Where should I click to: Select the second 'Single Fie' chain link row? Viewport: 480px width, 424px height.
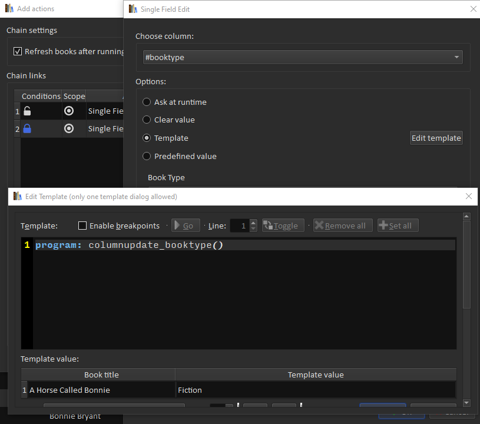coord(105,128)
